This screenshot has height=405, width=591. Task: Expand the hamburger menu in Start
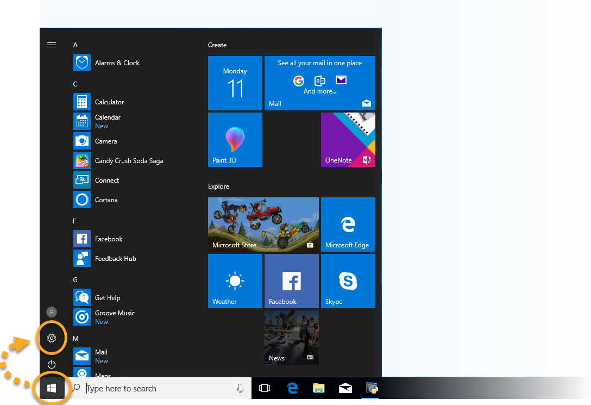[x=52, y=45]
